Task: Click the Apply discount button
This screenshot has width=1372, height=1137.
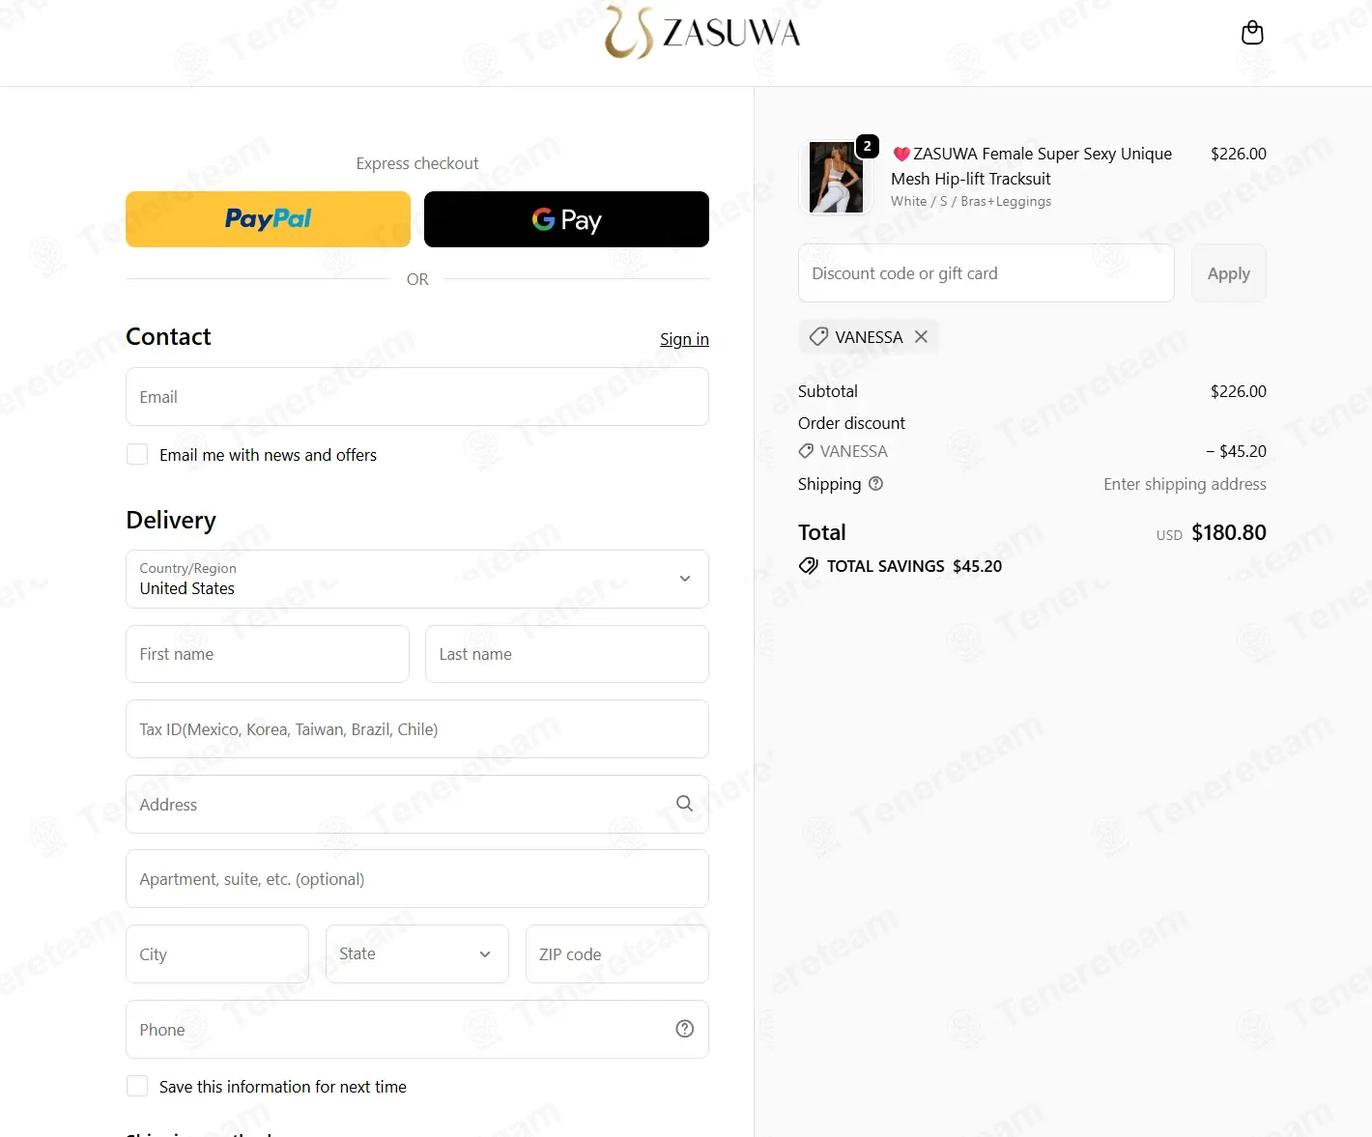Action: coord(1228,273)
